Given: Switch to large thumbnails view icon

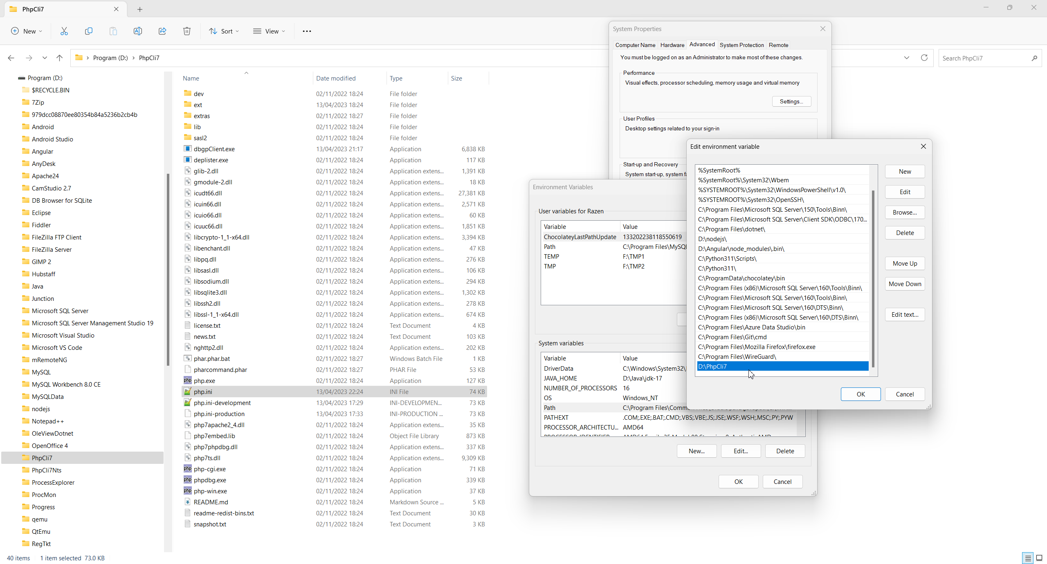Looking at the screenshot, I should point(1039,558).
